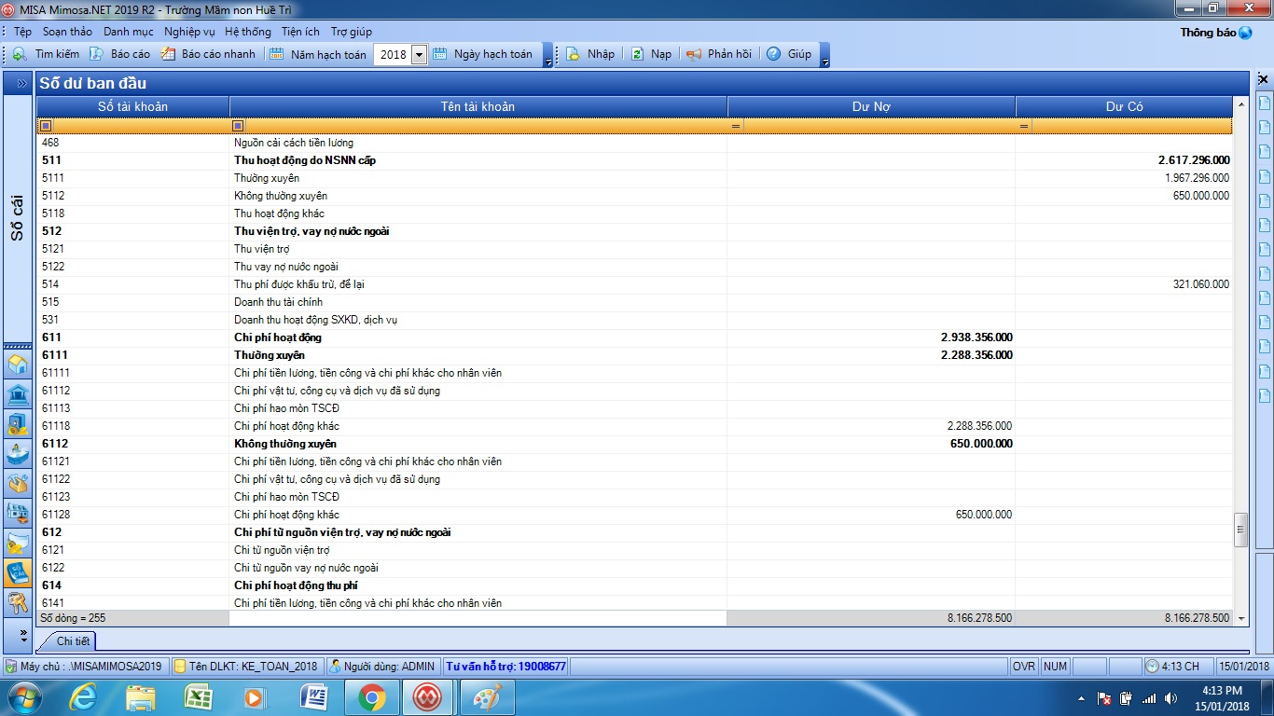Image resolution: width=1274 pixels, height=716 pixels.
Task: Select row 612 Chi phí từ nguồn viện trợ
Action: (635, 532)
